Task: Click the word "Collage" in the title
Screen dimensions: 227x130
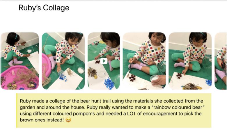Action: (56, 8)
